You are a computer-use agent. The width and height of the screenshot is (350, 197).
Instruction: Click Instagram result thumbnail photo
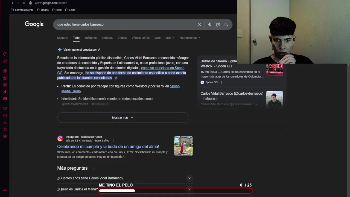[183, 146]
